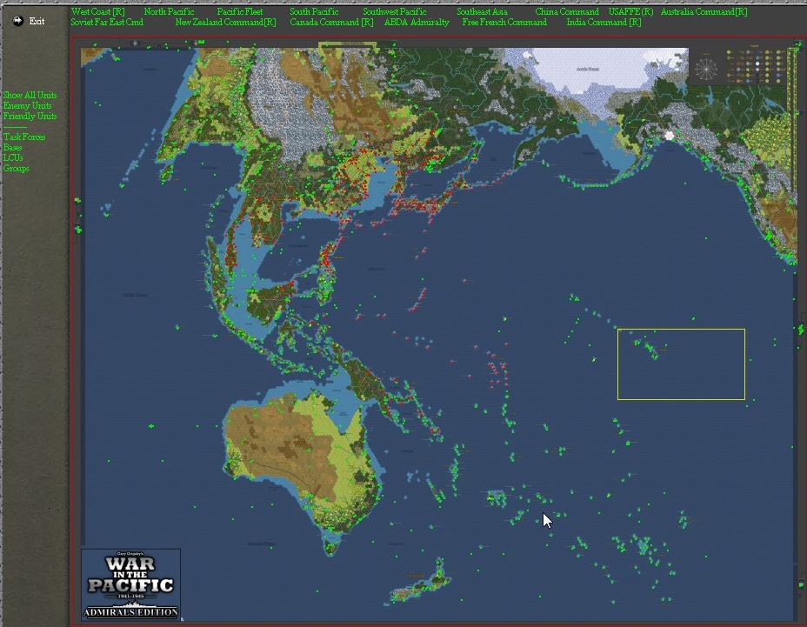Toggle Bases display
The width and height of the screenshot is (807, 627).
(x=12, y=147)
